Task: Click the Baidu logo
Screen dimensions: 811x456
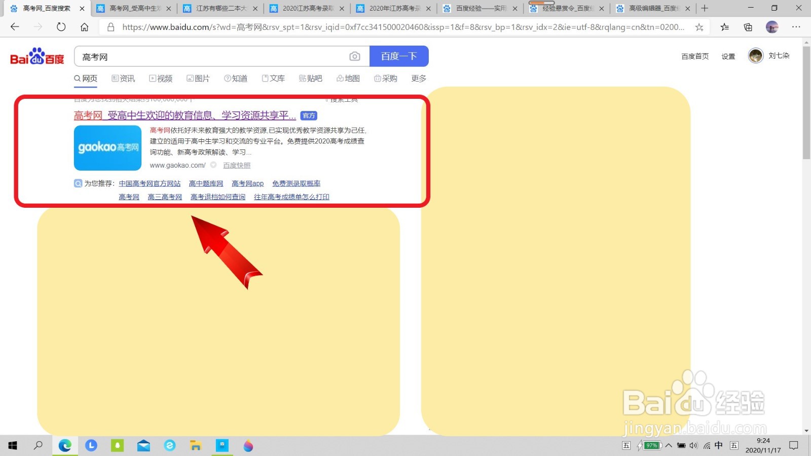Action: click(37, 56)
